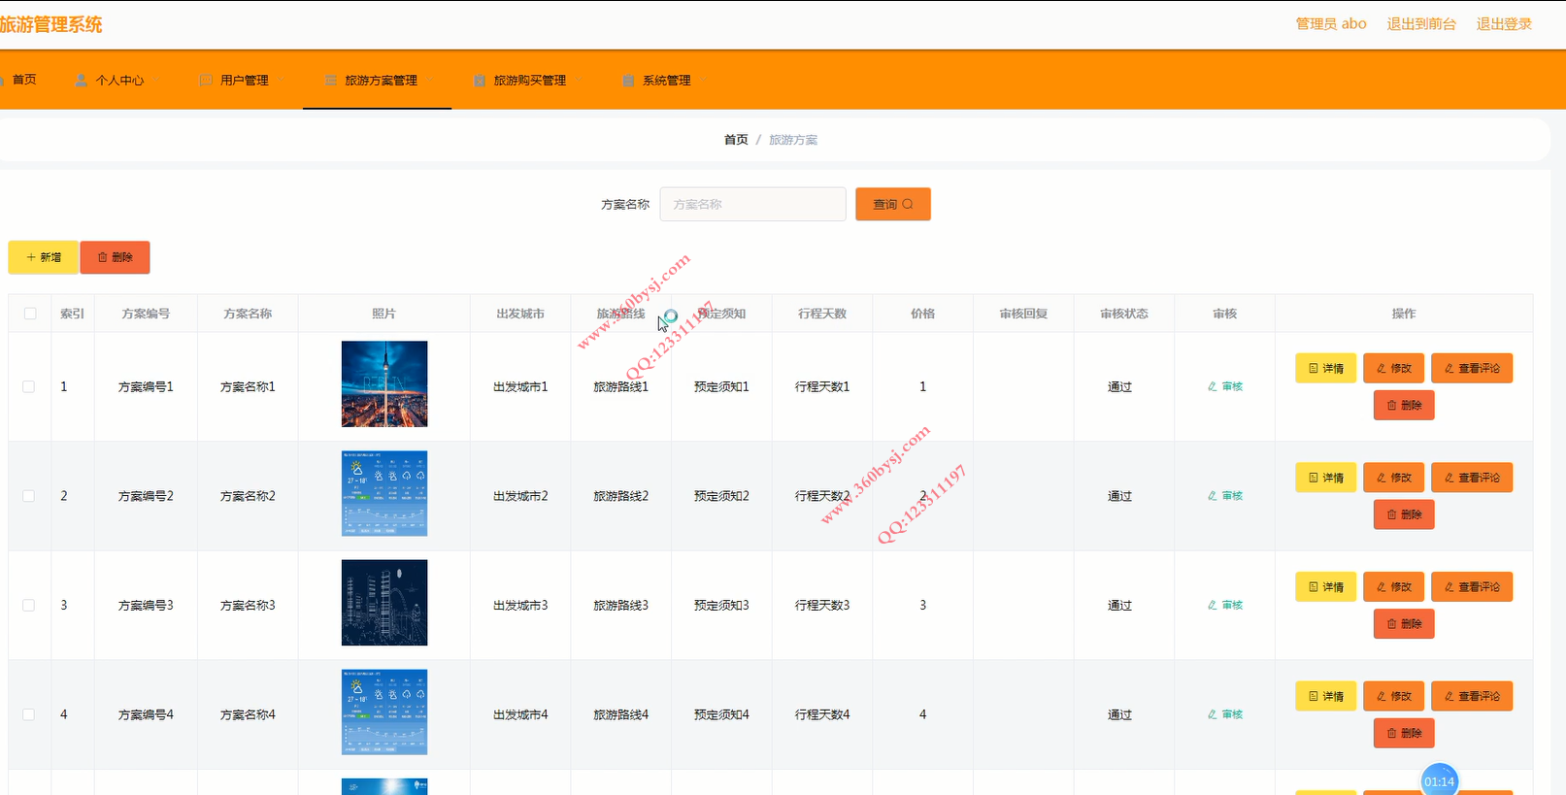The image size is (1566, 795).
Task: Open 查看评论 for row 方案名称3
Action: (1472, 587)
